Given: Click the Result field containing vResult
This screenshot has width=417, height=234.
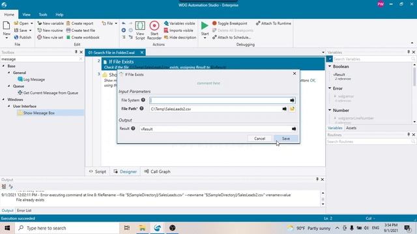Looking at the screenshot, I should tap(216, 129).
